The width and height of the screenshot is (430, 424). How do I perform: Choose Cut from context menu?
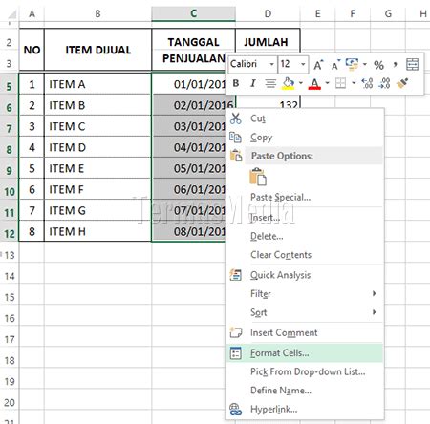305,118
